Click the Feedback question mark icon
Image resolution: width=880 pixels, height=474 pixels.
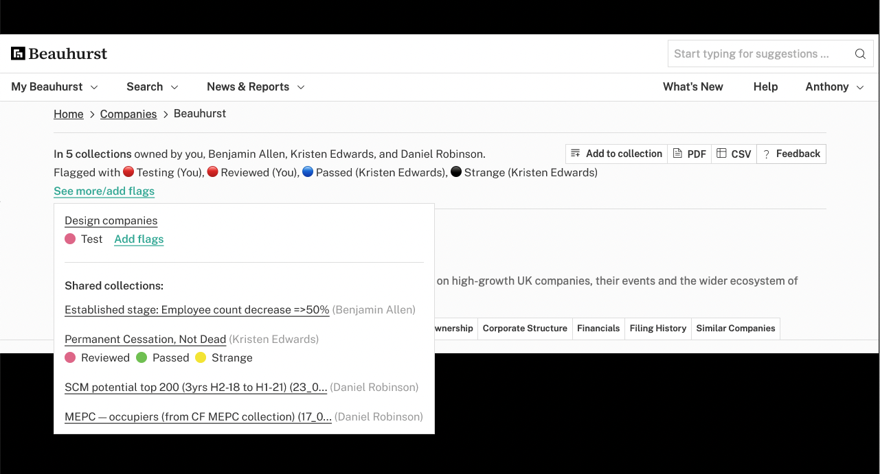tap(766, 154)
